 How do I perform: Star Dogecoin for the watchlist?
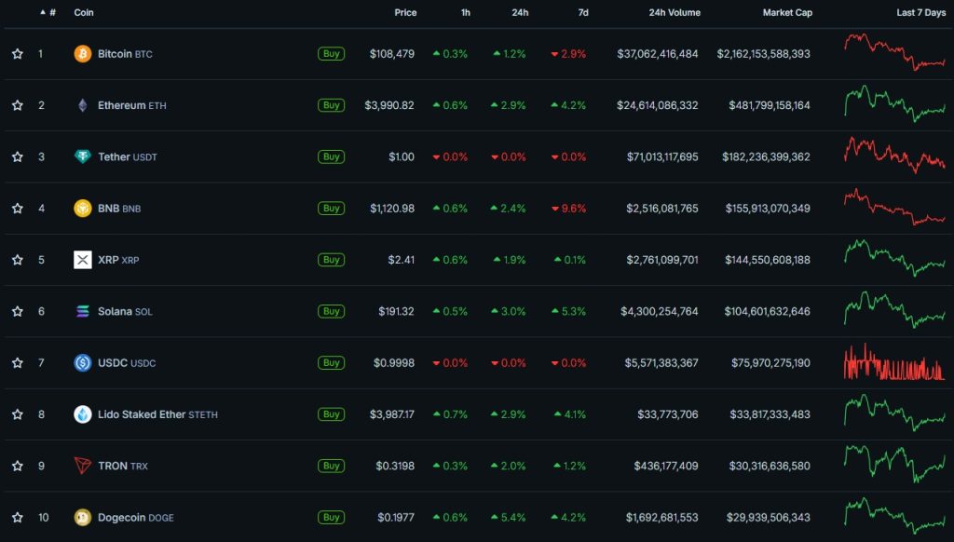tap(17, 517)
